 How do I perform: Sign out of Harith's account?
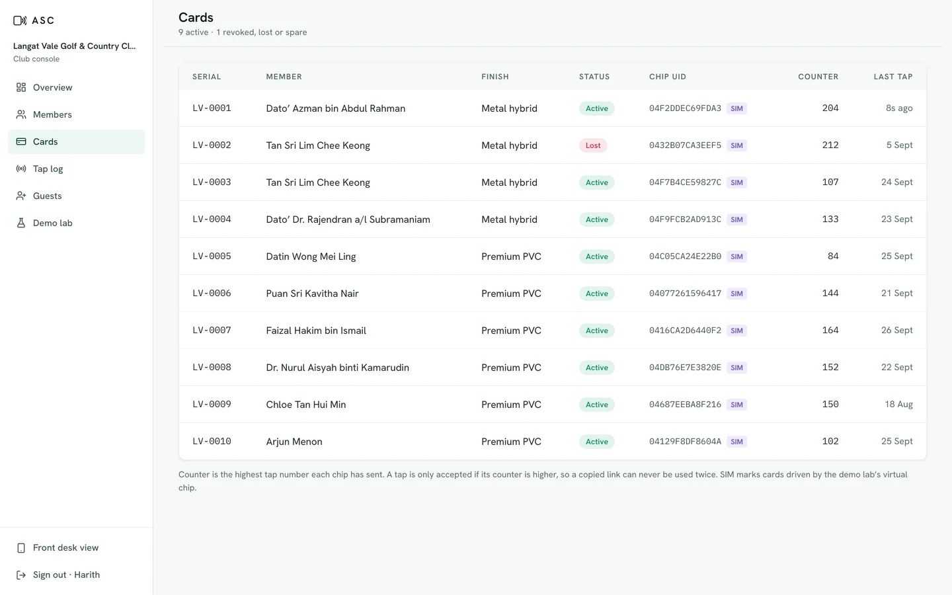tap(76, 575)
